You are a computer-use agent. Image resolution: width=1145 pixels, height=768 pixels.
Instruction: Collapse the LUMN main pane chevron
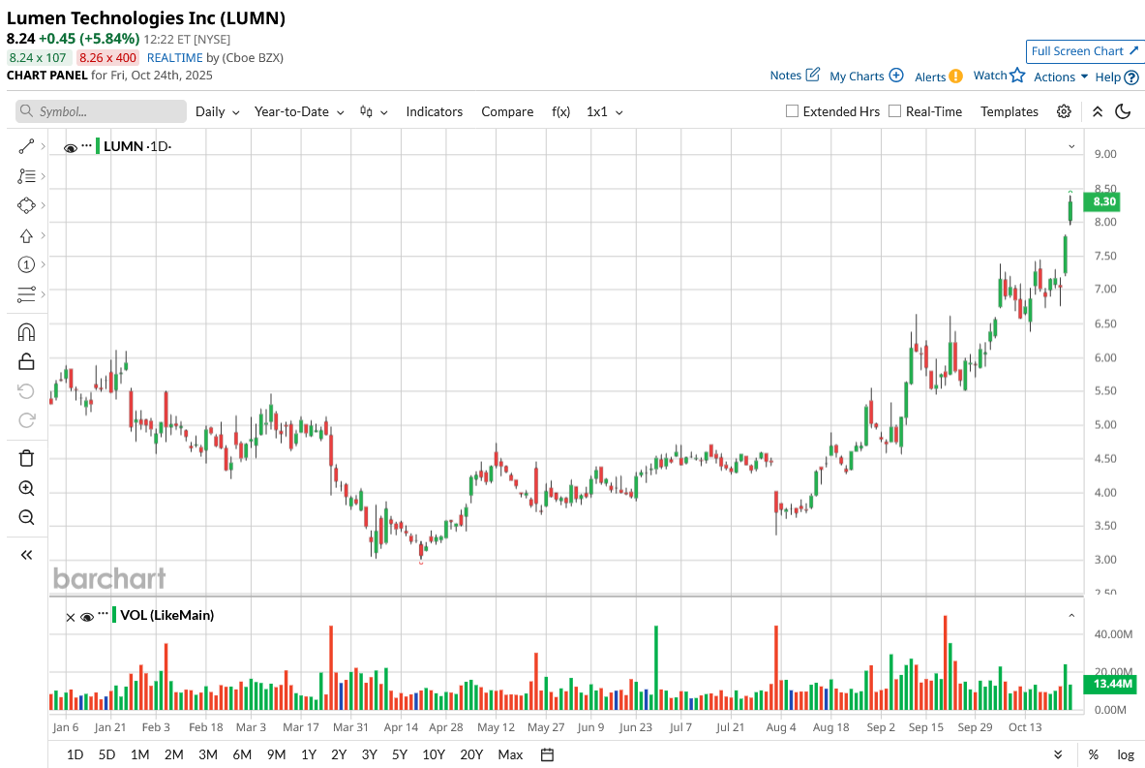coord(1071,146)
